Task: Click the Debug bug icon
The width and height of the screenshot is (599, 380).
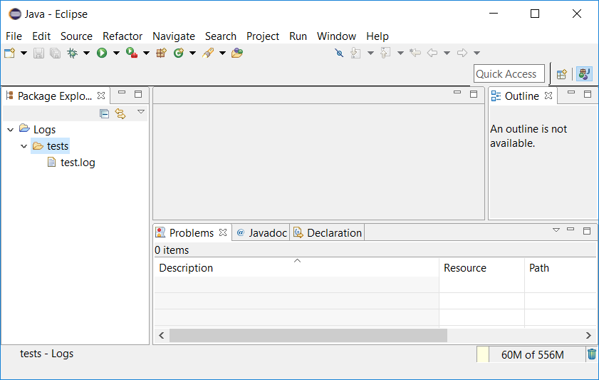Action: click(72, 53)
